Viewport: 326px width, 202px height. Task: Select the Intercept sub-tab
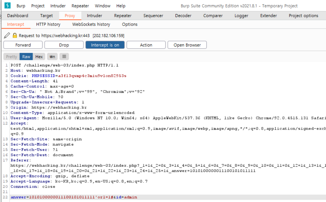(16, 24)
